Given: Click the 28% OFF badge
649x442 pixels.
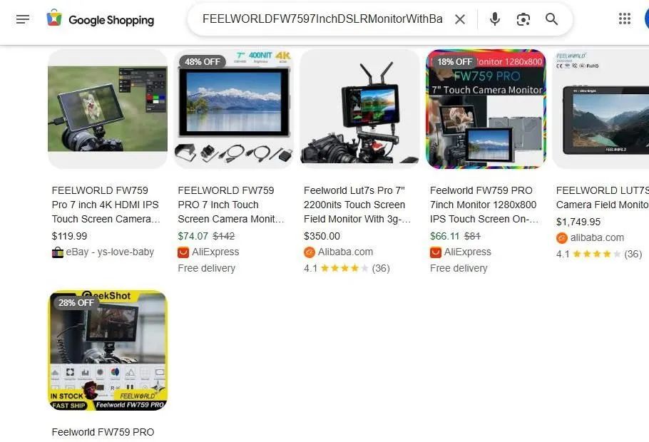Looking at the screenshot, I should tap(76, 303).
